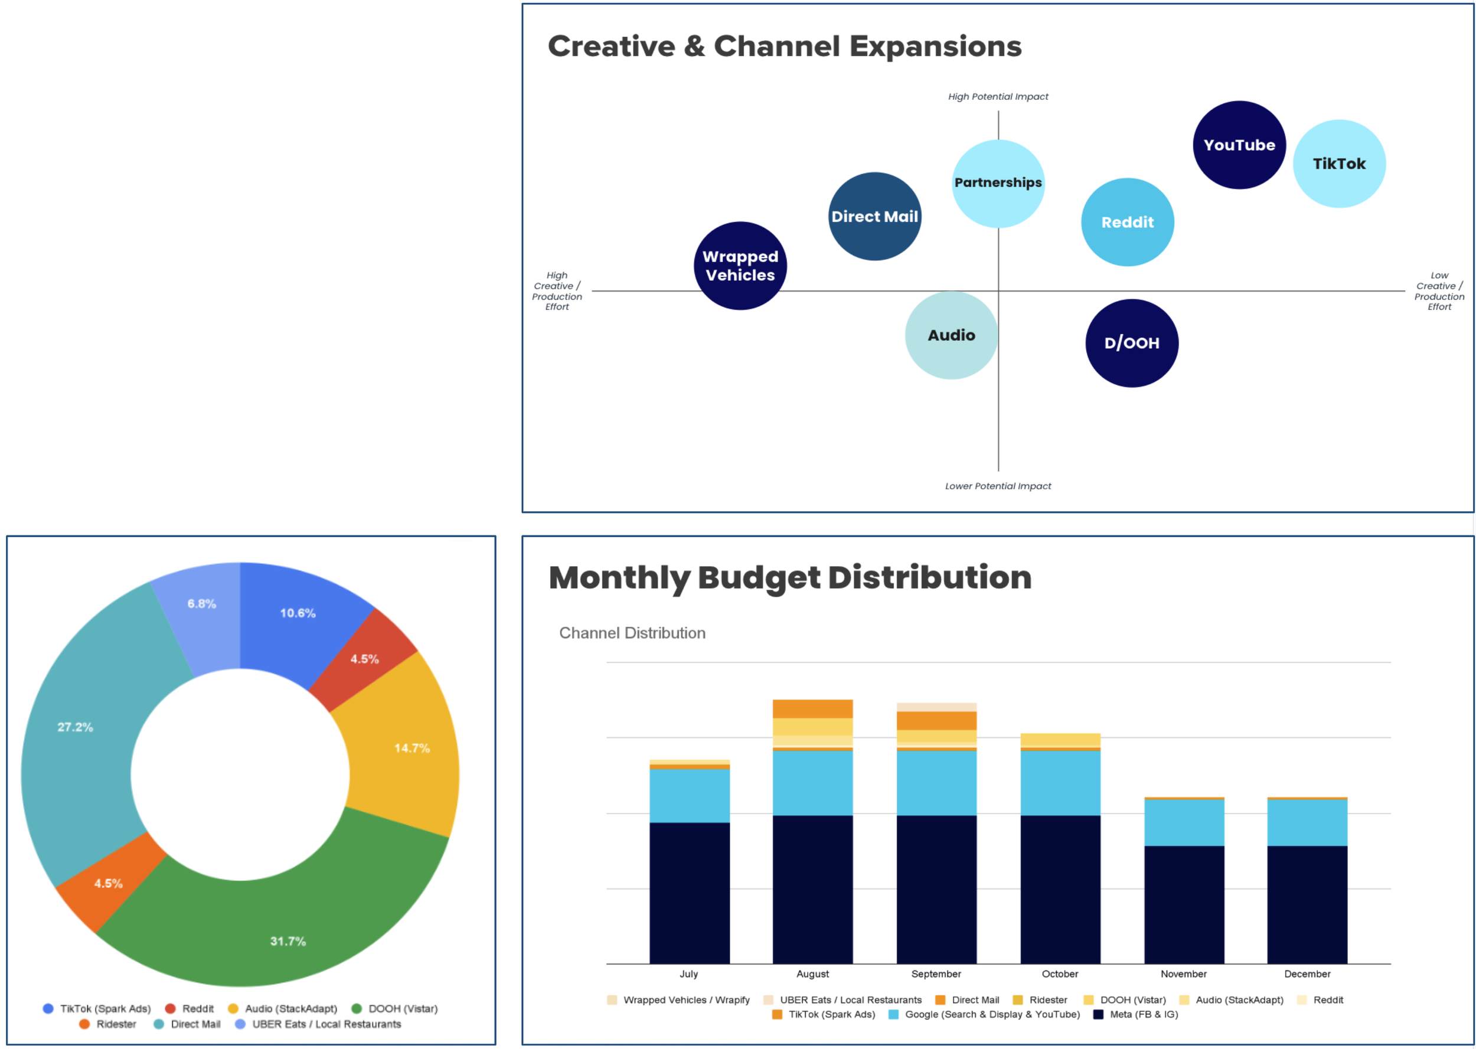Click the TikTok (Spark Ads) donut legend swatch
This screenshot has width=1476, height=1049.
coord(48,1008)
